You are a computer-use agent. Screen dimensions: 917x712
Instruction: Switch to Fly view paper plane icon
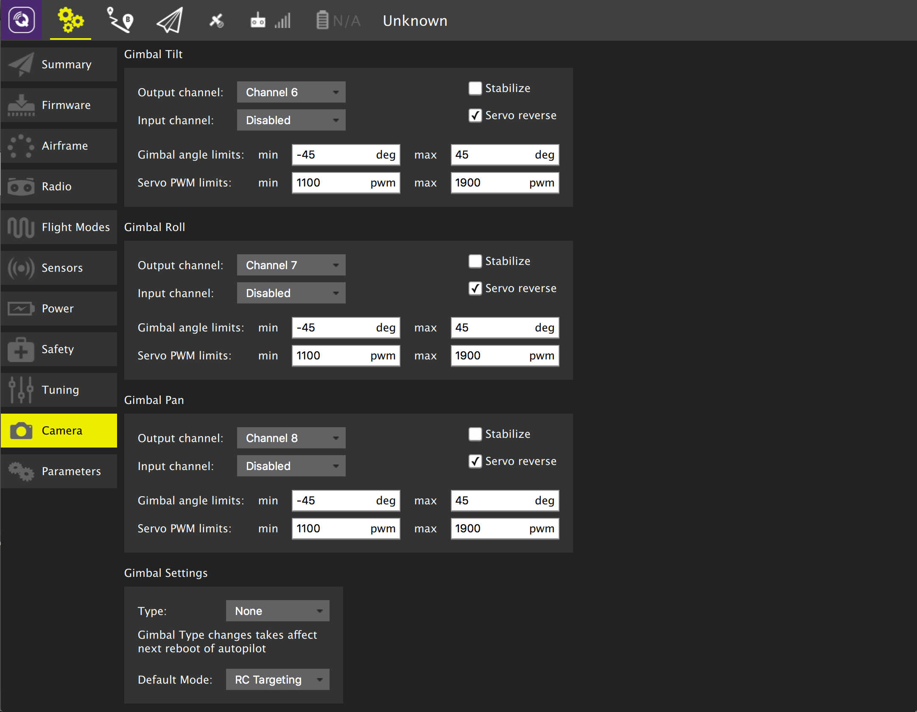pyautogui.click(x=168, y=20)
